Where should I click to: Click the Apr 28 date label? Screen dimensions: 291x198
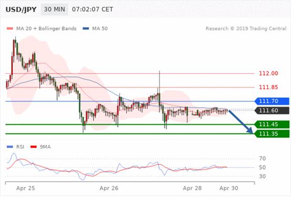coord(192,188)
